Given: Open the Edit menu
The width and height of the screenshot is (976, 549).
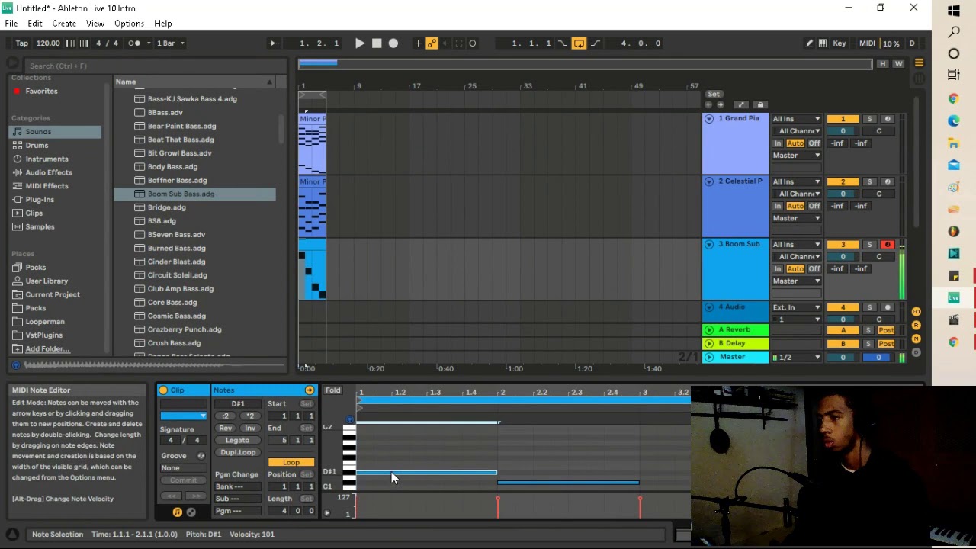Looking at the screenshot, I should pyautogui.click(x=35, y=24).
